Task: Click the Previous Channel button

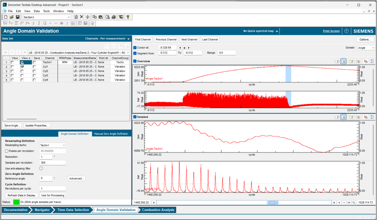Action: 166,39
